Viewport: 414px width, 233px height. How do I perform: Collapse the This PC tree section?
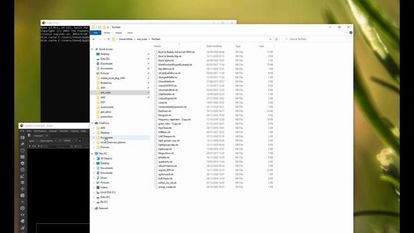coord(92,153)
